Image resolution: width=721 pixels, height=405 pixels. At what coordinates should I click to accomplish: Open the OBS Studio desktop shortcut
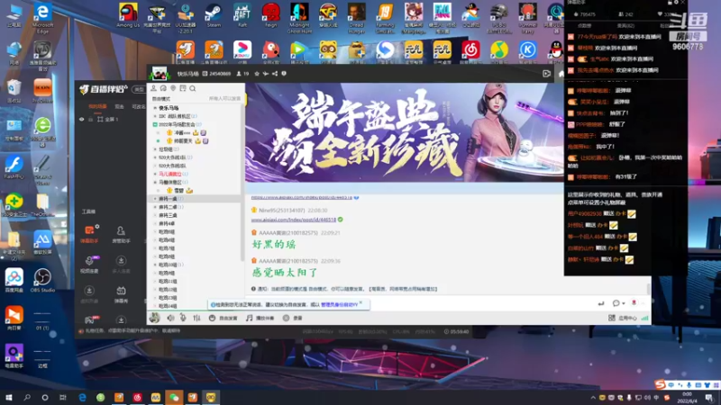[x=42, y=281]
